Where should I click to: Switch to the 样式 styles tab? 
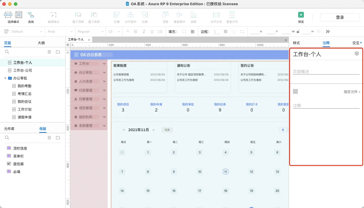296,42
